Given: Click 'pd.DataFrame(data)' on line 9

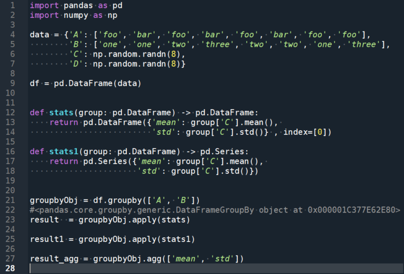Looking at the screenshot, I should pos(97,83).
